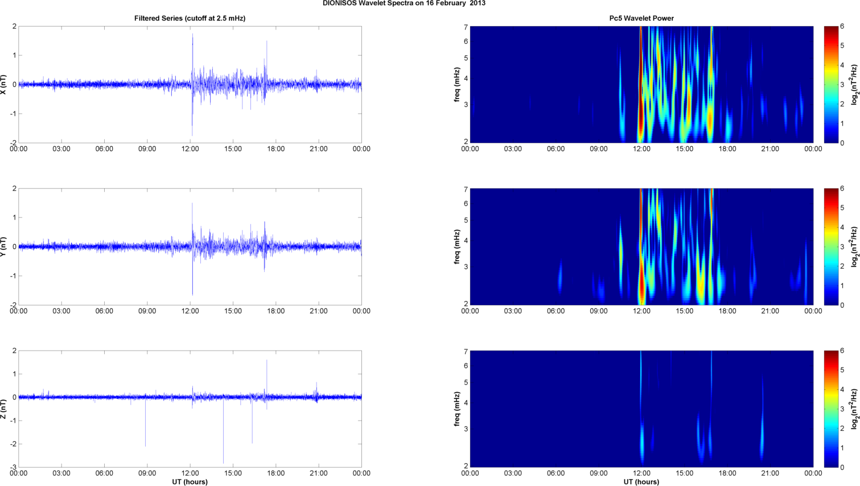Viewport: 860px width, 486px height.
Task: Click '12:00' tick under the X series plot
Action: tap(190, 149)
